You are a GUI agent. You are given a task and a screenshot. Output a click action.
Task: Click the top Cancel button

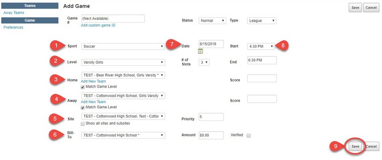371,8
